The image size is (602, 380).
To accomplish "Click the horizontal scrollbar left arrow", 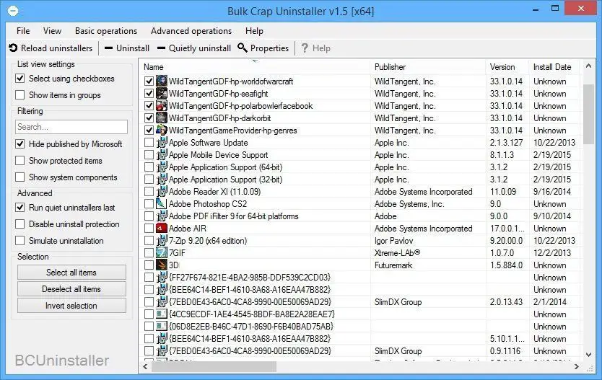I will coord(146,367).
